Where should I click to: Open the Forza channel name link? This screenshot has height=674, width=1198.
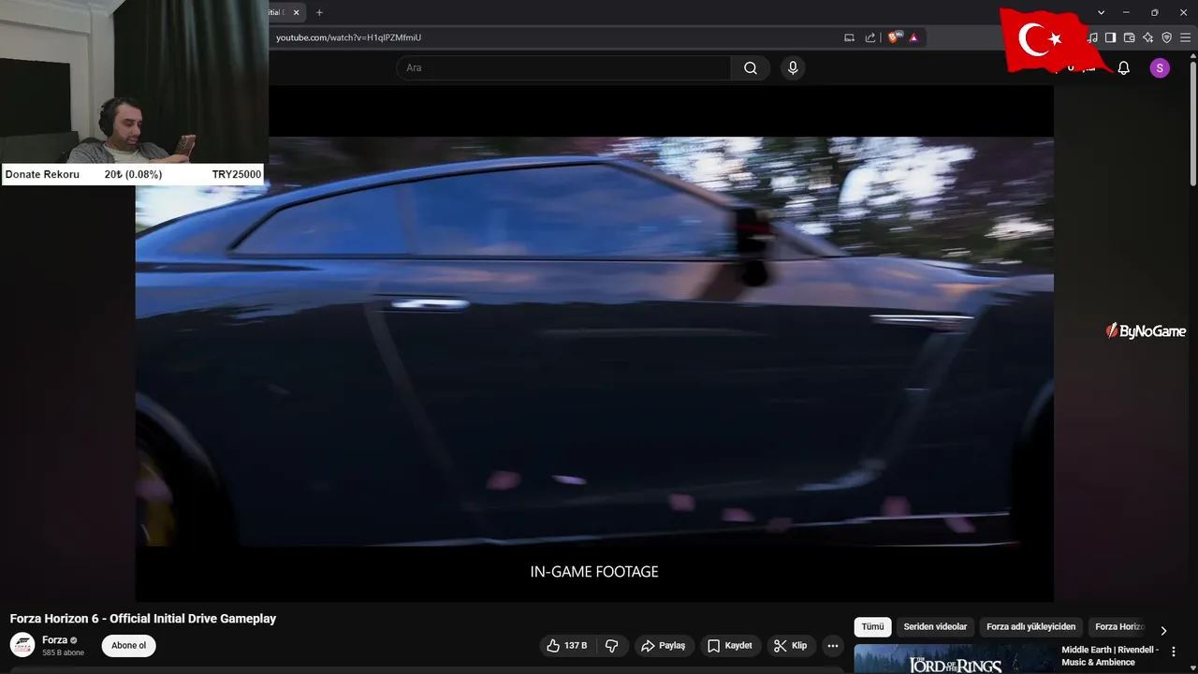click(x=54, y=640)
